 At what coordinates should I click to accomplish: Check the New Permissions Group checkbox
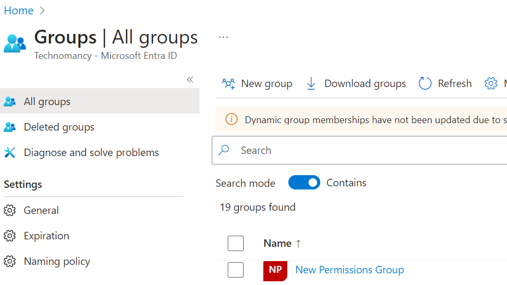(x=235, y=270)
